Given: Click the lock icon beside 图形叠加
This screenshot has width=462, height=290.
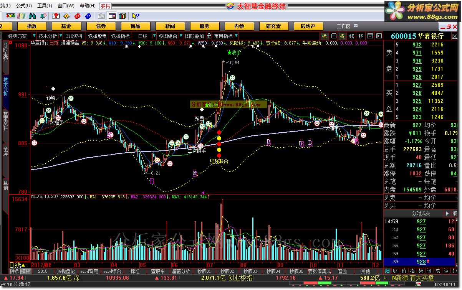Looking at the screenshot, I should click(209, 36).
